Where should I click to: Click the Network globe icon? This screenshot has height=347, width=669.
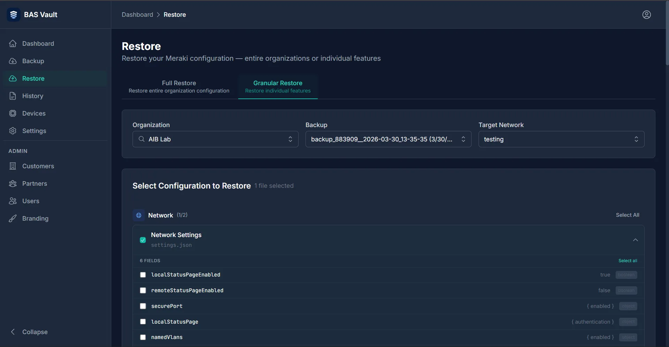pyautogui.click(x=139, y=215)
